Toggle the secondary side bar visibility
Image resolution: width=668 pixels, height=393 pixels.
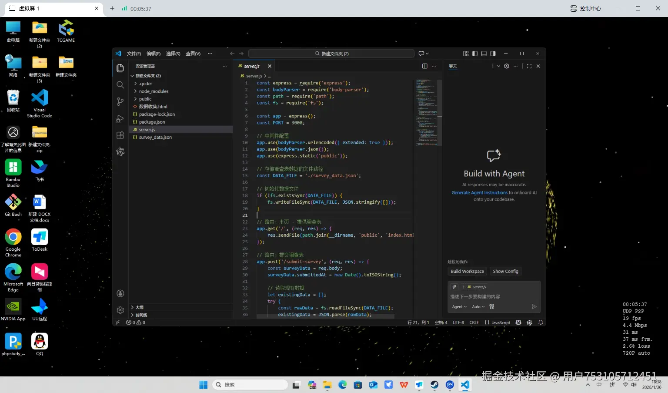point(493,54)
